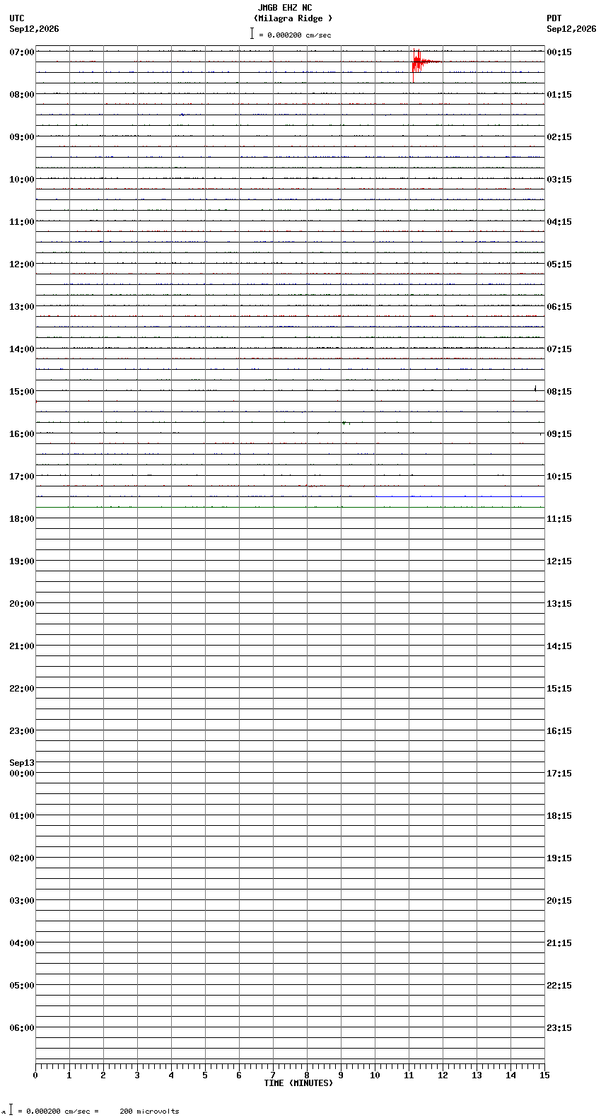Select the 18:00 UTC row label
Viewport: 601px width, 1120px height.
(22, 519)
